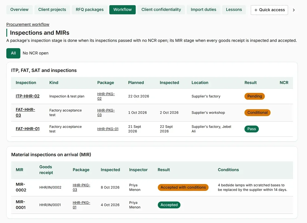Switch to the Client projects tab

pos(52,9)
